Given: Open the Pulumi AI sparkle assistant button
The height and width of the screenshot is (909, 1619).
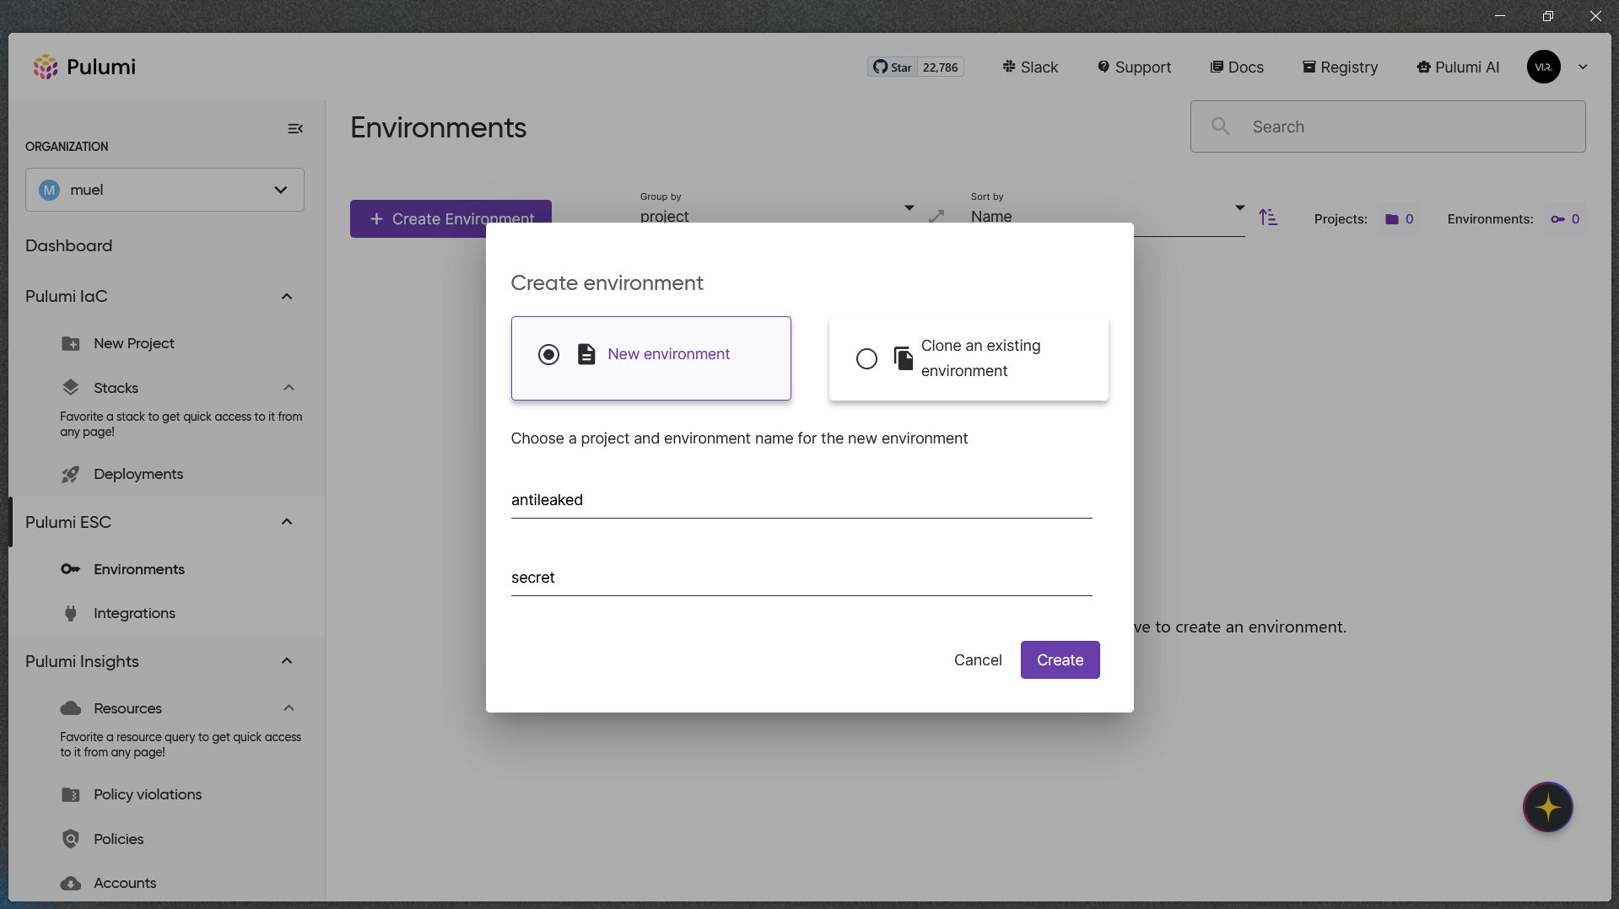Looking at the screenshot, I should pos(1547,808).
